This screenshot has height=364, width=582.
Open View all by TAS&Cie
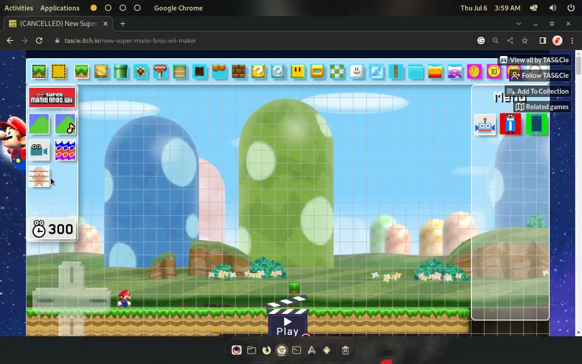[x=534, y=60]
